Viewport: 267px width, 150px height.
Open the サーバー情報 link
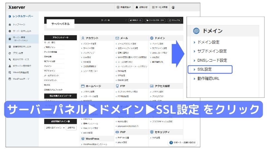pos(89,48)
